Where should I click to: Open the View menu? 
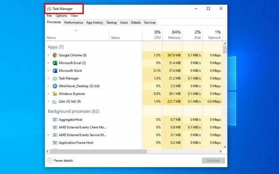click(74, 16)
